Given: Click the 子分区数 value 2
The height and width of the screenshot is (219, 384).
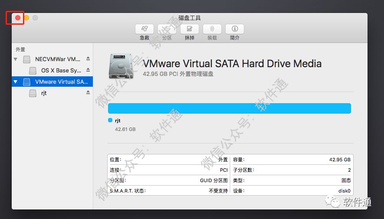Looking at the screenshot, I should (x=349, y=170).
